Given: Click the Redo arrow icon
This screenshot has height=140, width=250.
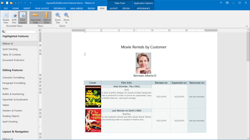Looking at the screenshot, I should click(25, 3).
